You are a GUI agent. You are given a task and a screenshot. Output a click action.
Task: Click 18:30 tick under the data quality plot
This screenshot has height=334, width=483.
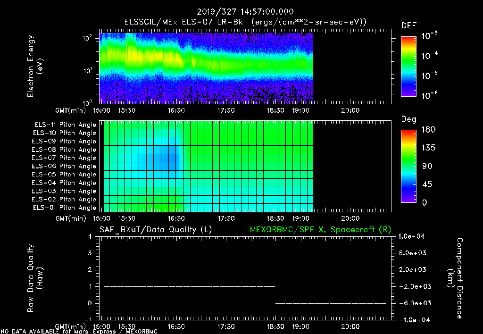[275, 326]
